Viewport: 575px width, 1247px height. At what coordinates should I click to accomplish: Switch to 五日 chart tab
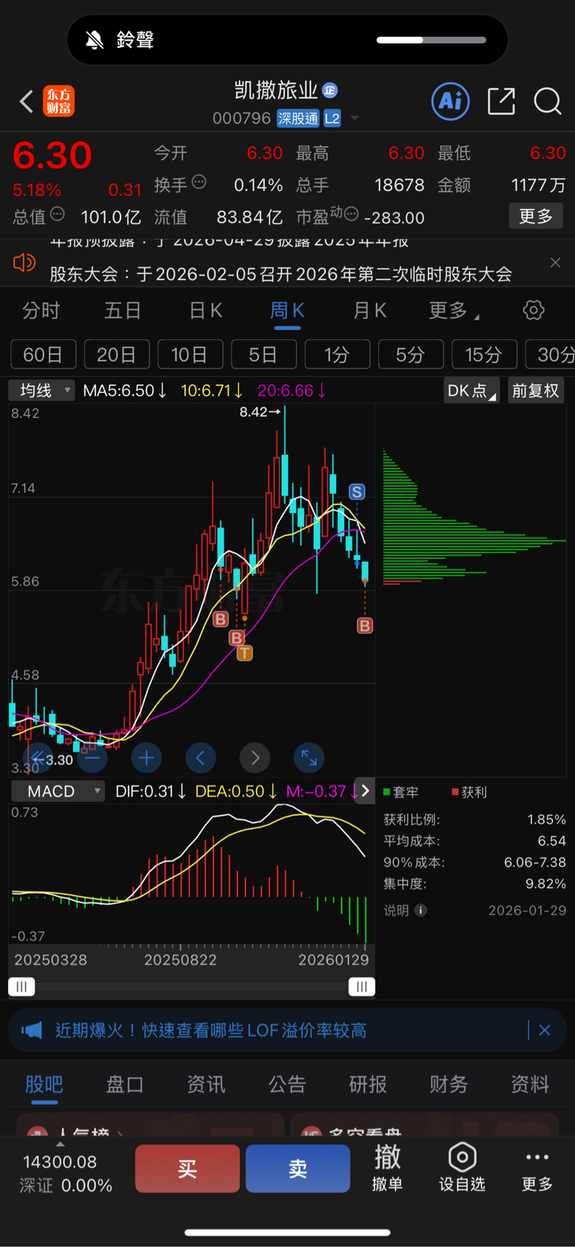(x=123, y=311)
